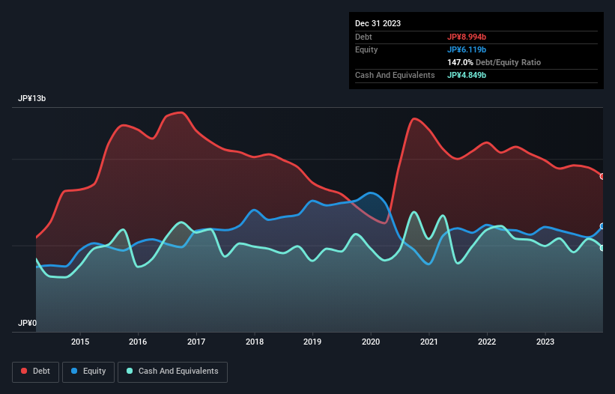Click the teal Cash endpoint marker

tap(602, 248)
